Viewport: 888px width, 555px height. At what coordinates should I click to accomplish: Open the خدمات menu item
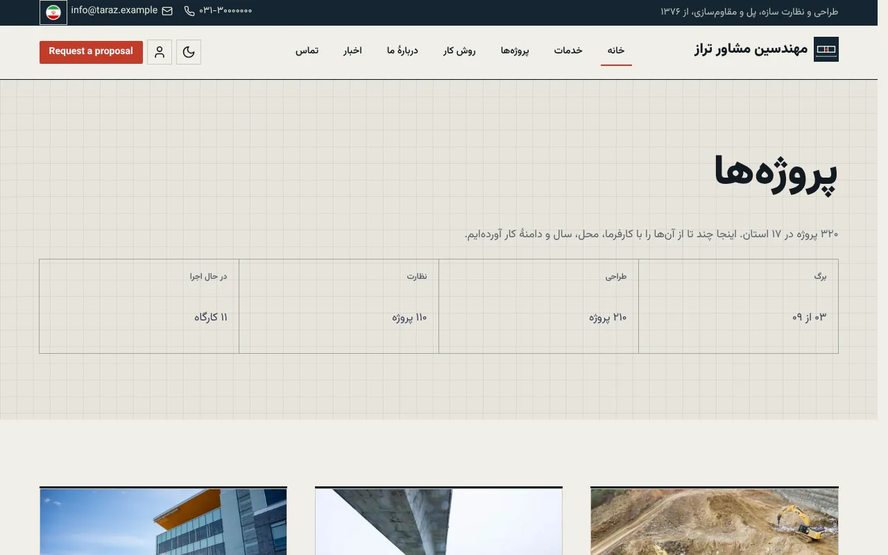click(568, 51)
